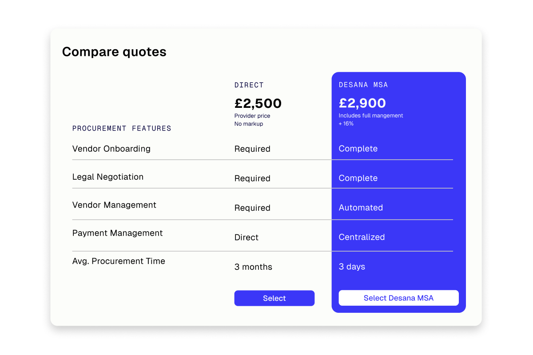
Task: Click Complete for Vendor Onboarding
Action: pos(358,148)
